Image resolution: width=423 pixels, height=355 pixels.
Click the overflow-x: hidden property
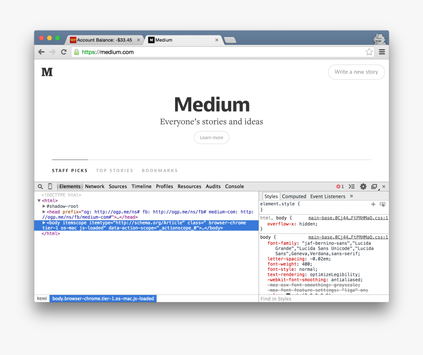[293, 224]
